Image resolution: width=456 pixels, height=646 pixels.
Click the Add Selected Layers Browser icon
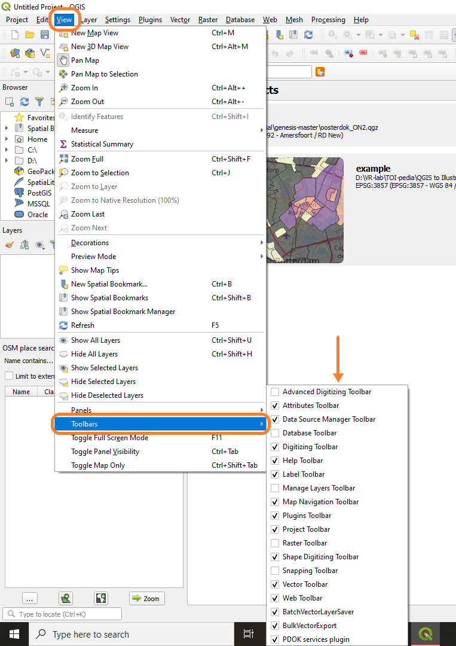[9, 101]
